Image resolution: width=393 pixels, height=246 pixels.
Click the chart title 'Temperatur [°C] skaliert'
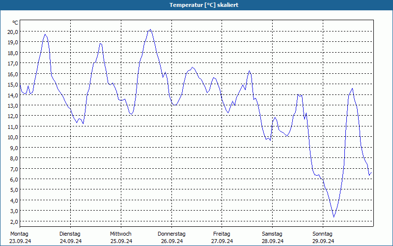pyautogui.click(x=204, y=5)
